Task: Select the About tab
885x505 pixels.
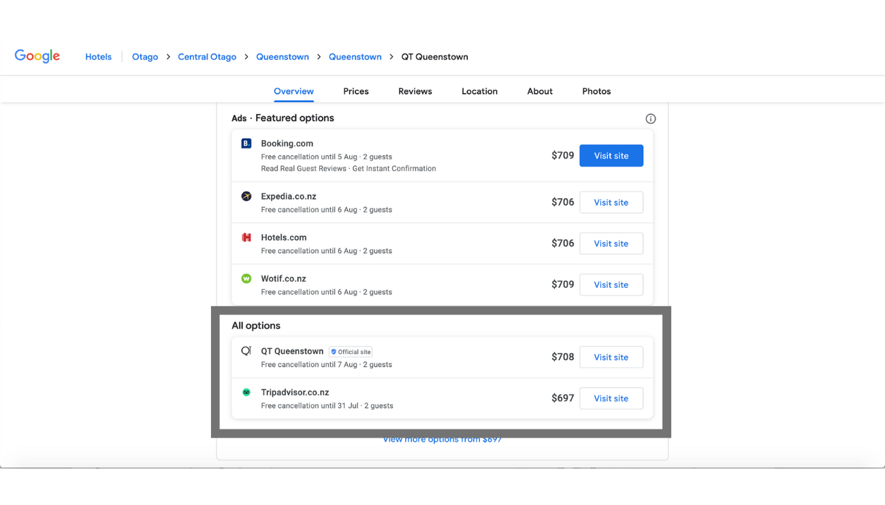Action: point(540,91)
